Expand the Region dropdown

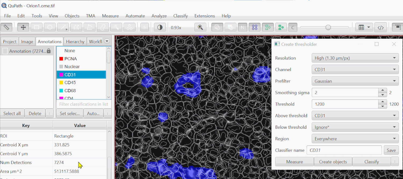355,139
